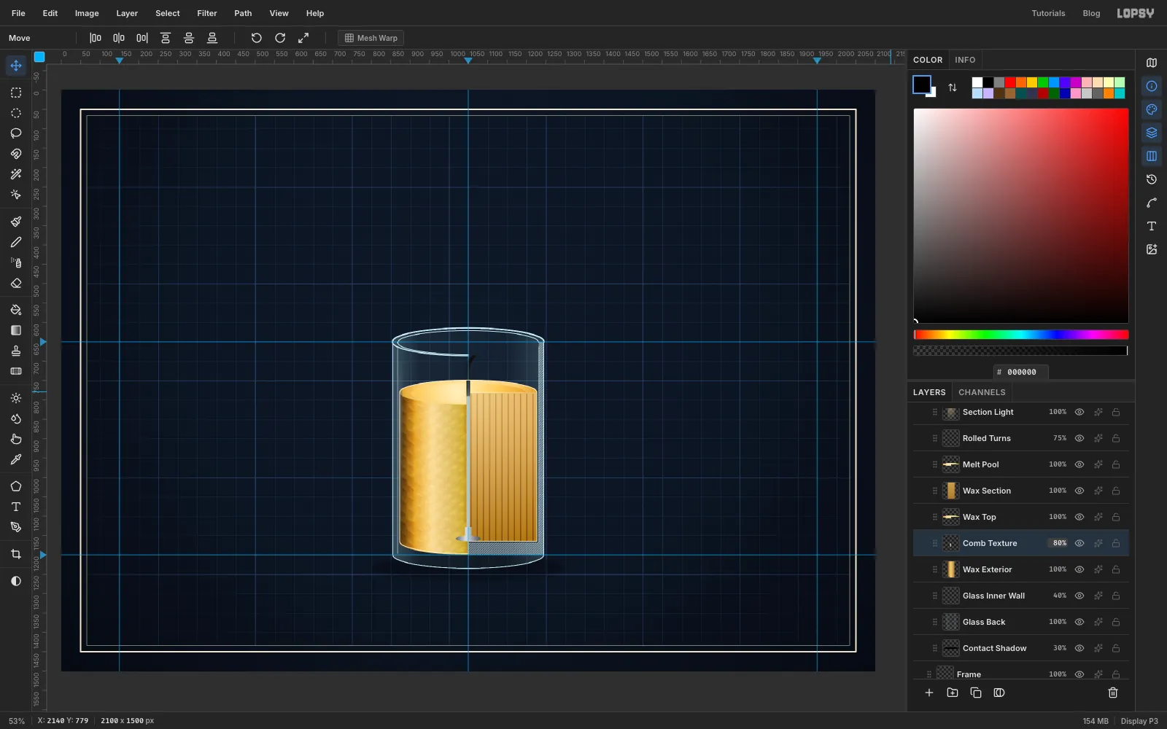Viewport: 1167px width, 729px height.
Task: Swap foreground and background colors
Action: pos(953,87)
